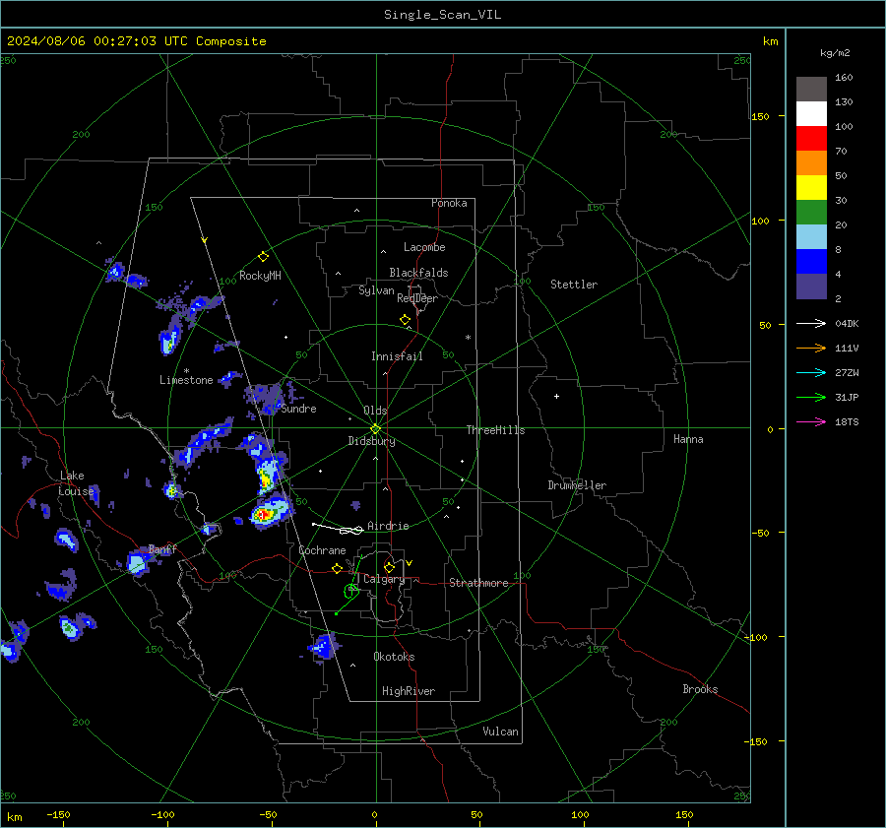Click the Brooks label
This screenshot has width=886, height=828.
point(700,689)
